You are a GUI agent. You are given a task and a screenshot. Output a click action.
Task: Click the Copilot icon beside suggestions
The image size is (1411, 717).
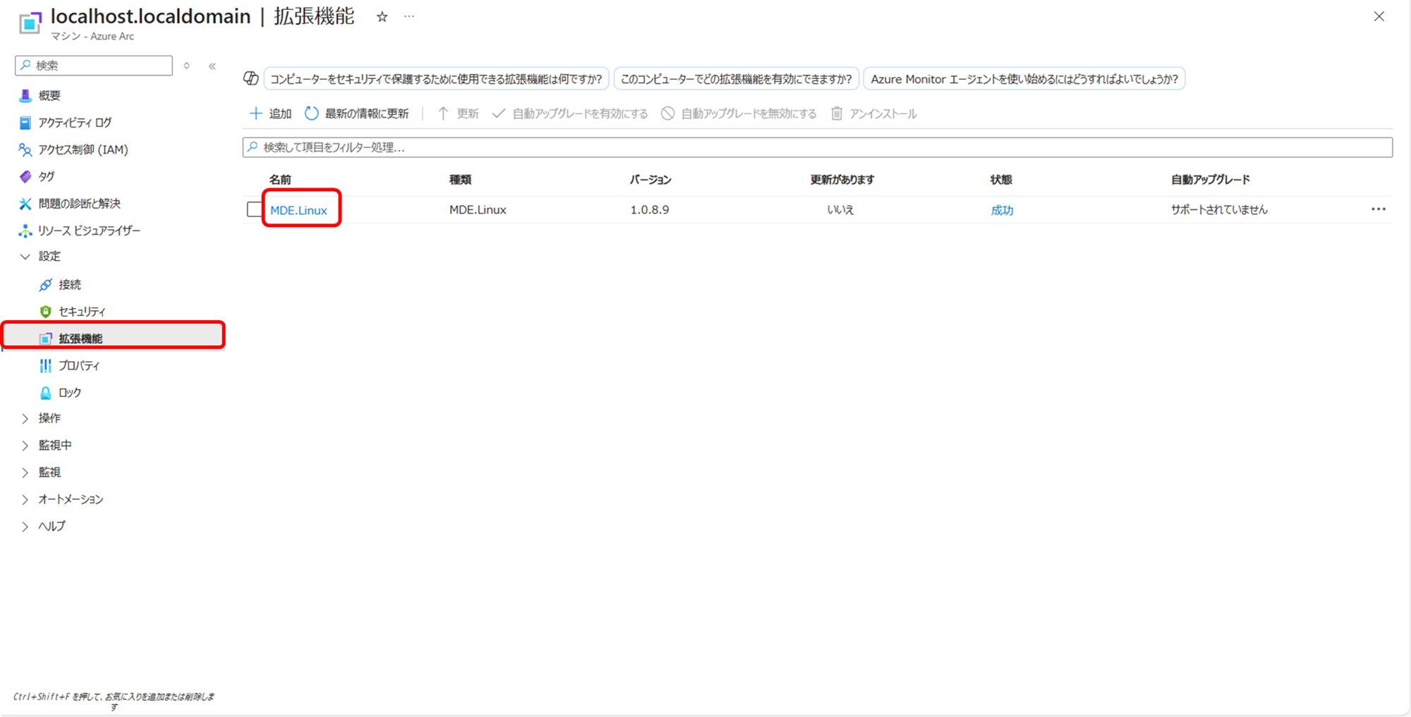(250, 78)
